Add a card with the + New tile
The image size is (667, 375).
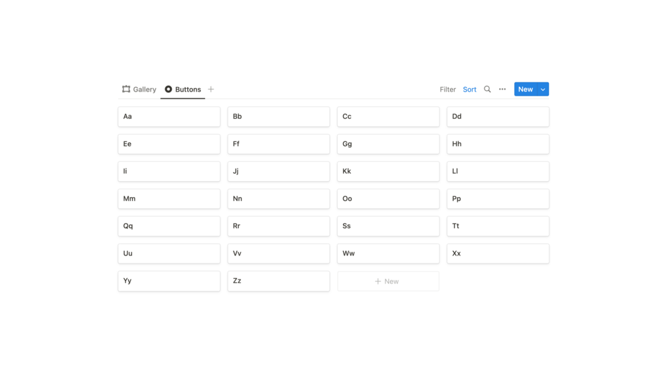[388, 281]
